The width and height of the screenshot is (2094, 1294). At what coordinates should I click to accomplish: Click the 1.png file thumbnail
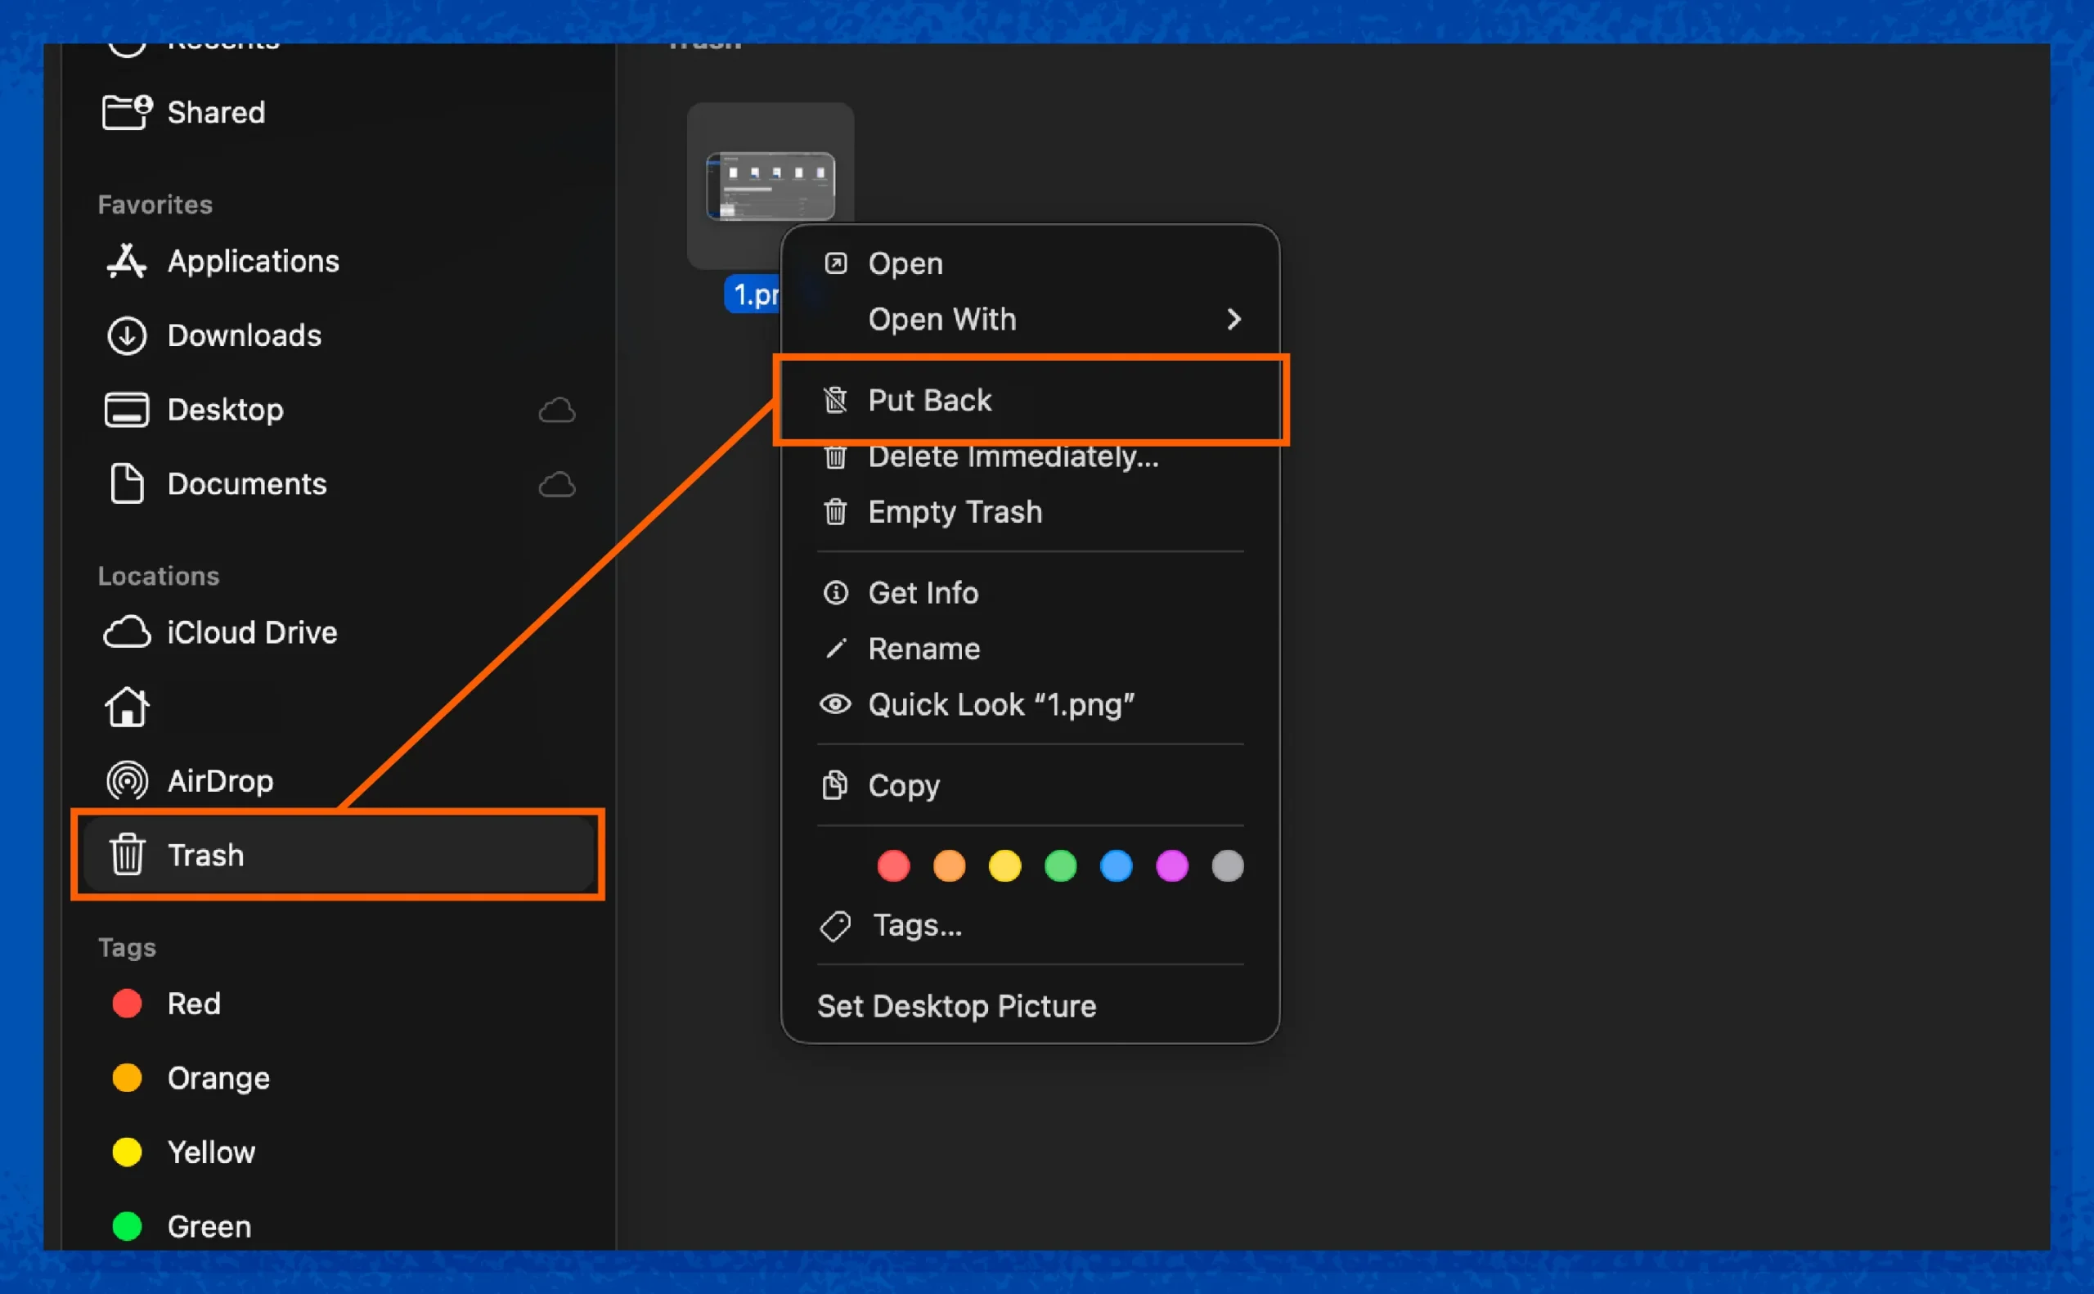(770, 186)
